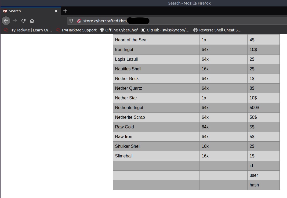
Task: Open Reverse Shell Cheat Sheet bookmark
Action: [x=217, y=30]
